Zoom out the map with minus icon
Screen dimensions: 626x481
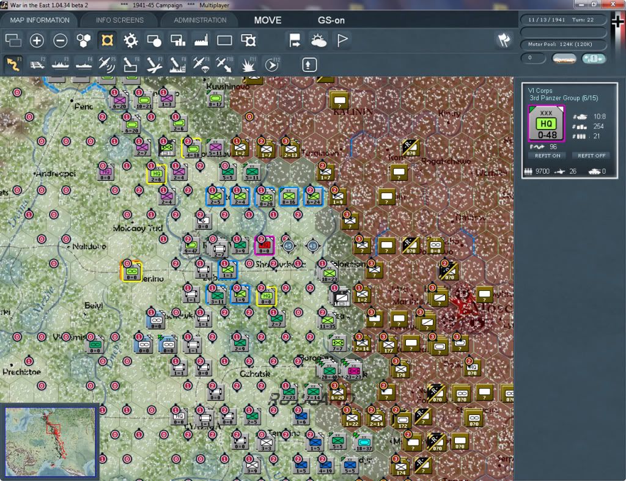61,40
